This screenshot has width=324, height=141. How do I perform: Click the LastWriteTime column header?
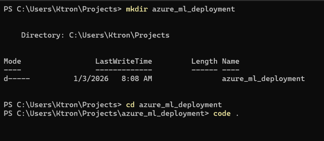point(123,61)
